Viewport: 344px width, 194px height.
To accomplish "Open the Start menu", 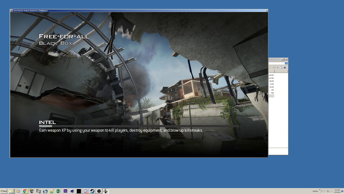I will click(4, 191).
